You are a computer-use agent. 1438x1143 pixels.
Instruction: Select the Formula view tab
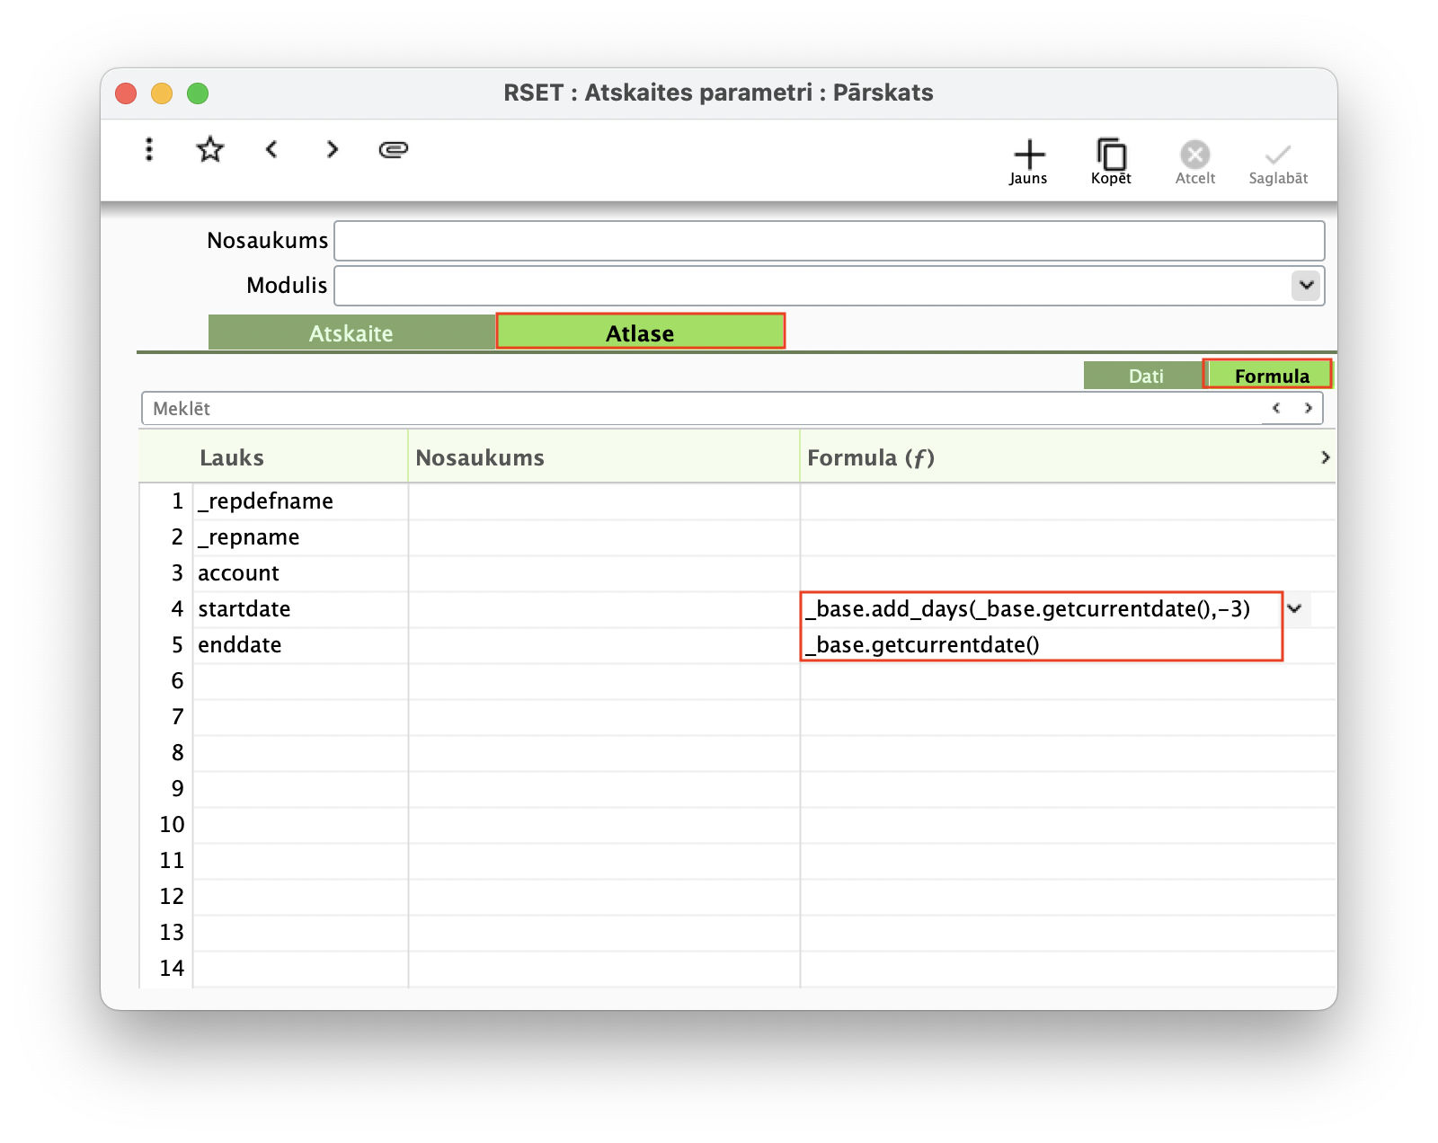(x=1269, y=375)
